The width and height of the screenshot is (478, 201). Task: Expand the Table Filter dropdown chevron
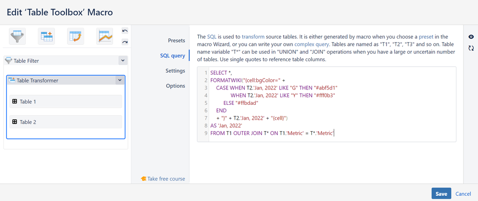[x=123, y=61]
